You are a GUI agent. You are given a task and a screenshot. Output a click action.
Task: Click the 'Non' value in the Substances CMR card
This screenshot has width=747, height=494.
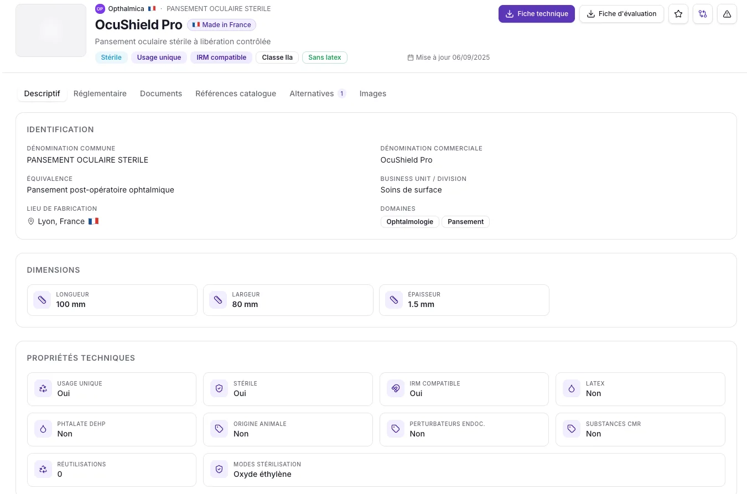pos(594,434)
